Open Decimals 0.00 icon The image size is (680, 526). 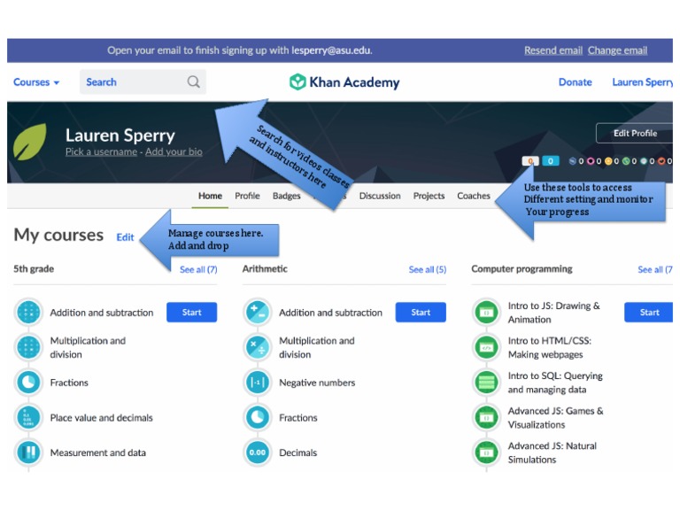[x=258, y=453]
